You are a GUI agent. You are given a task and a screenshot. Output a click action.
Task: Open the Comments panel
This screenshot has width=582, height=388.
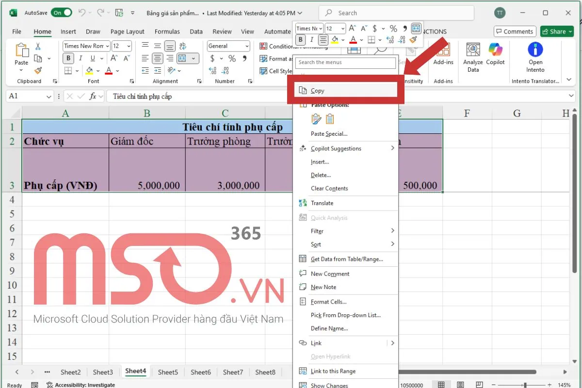[x=515, y=31]
